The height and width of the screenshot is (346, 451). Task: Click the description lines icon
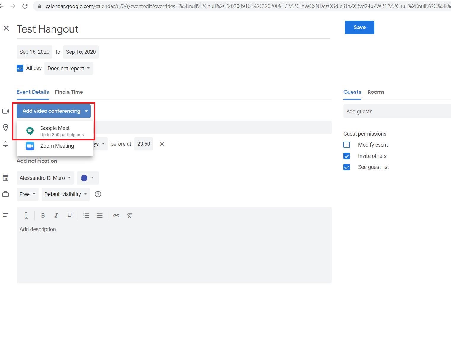click(x=5, y=215)
